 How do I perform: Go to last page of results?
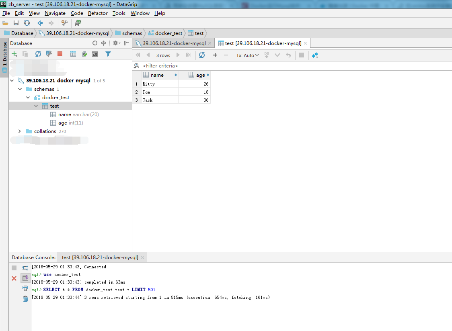(x=188, y=55)
